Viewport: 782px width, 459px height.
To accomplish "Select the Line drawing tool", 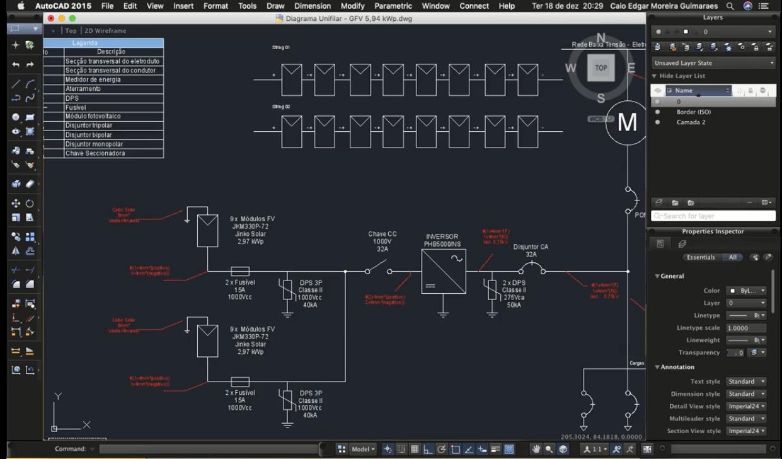I will coord(16,84).
